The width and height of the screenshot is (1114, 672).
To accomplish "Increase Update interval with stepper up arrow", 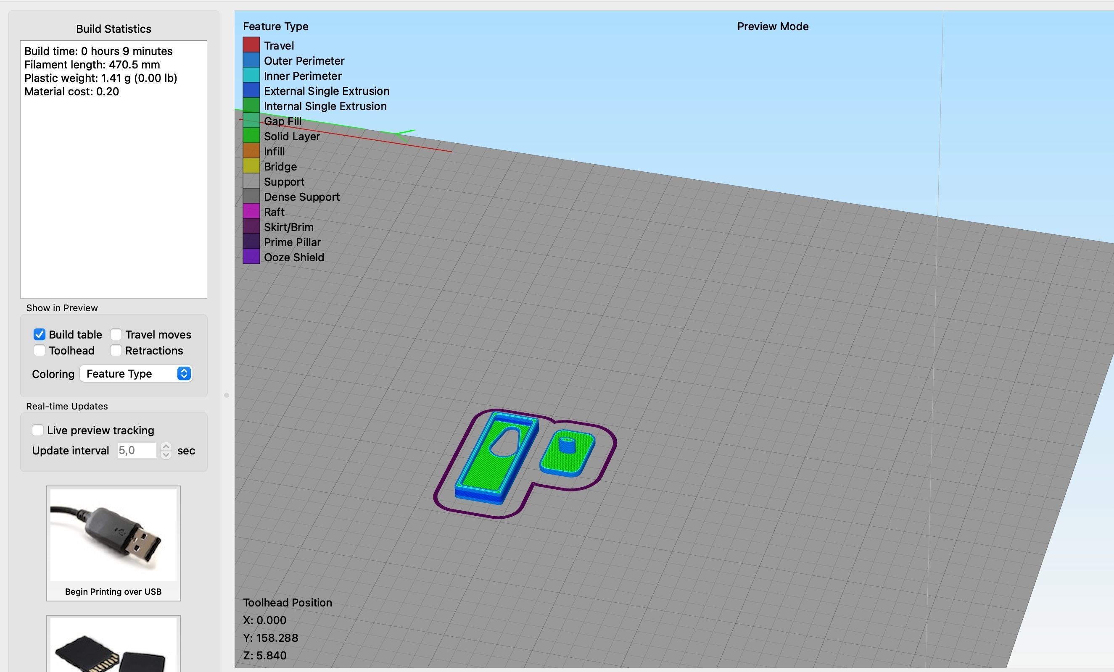I will pyautogui.click(x=166, y=446).
